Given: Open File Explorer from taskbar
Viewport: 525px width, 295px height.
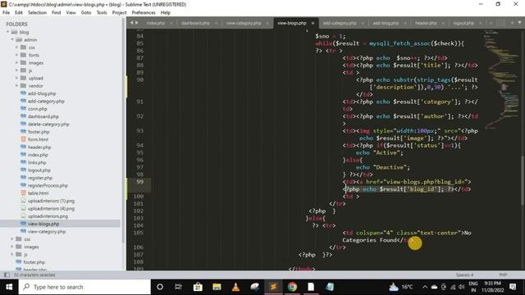Looking at the screenshot, I should click(x=217, y=287).
